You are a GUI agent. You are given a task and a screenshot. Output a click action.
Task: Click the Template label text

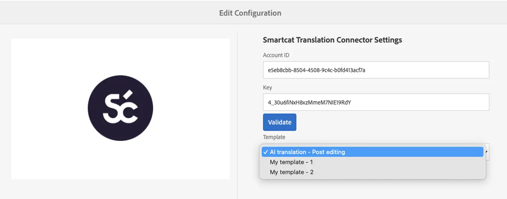(x=274, y=137)
